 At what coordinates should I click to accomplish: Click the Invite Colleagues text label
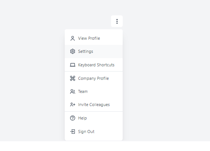(94, 105)
